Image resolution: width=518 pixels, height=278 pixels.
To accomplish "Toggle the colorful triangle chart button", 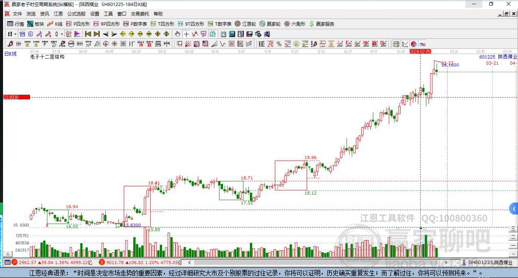I will [x=77, y=34].
